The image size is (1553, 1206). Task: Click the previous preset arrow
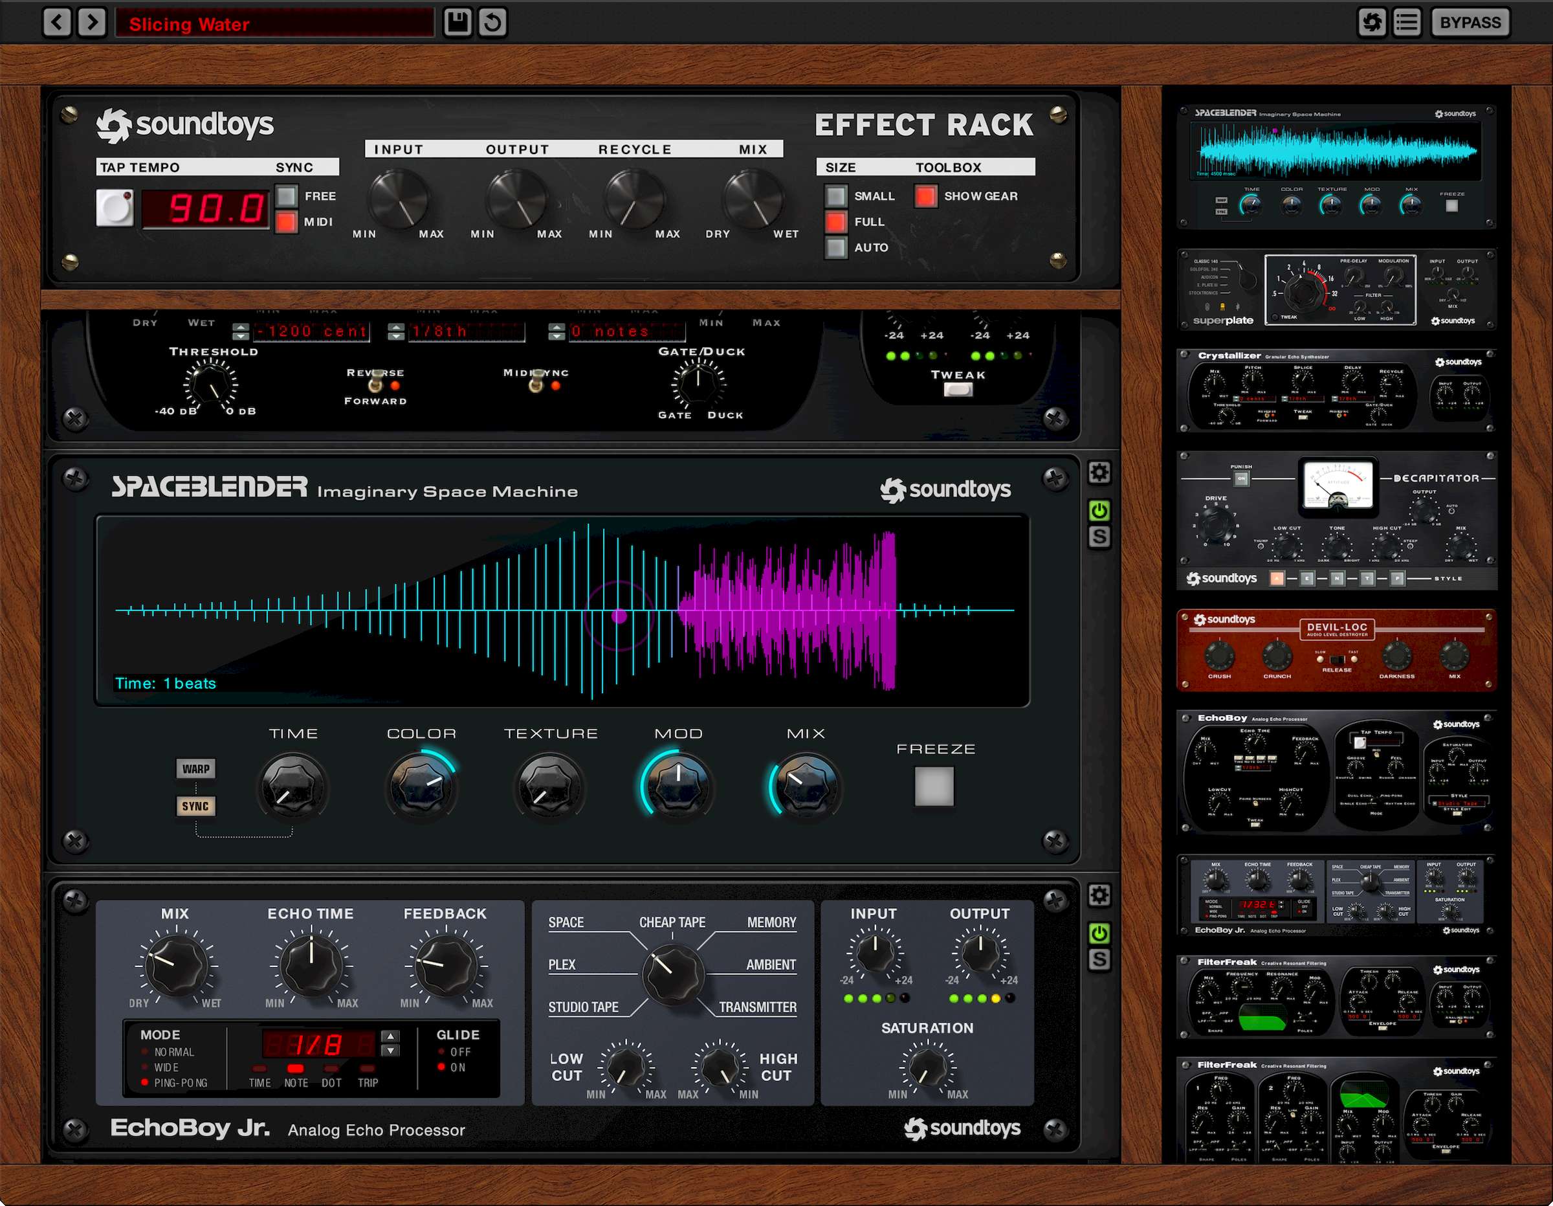(x=57, y=22)
